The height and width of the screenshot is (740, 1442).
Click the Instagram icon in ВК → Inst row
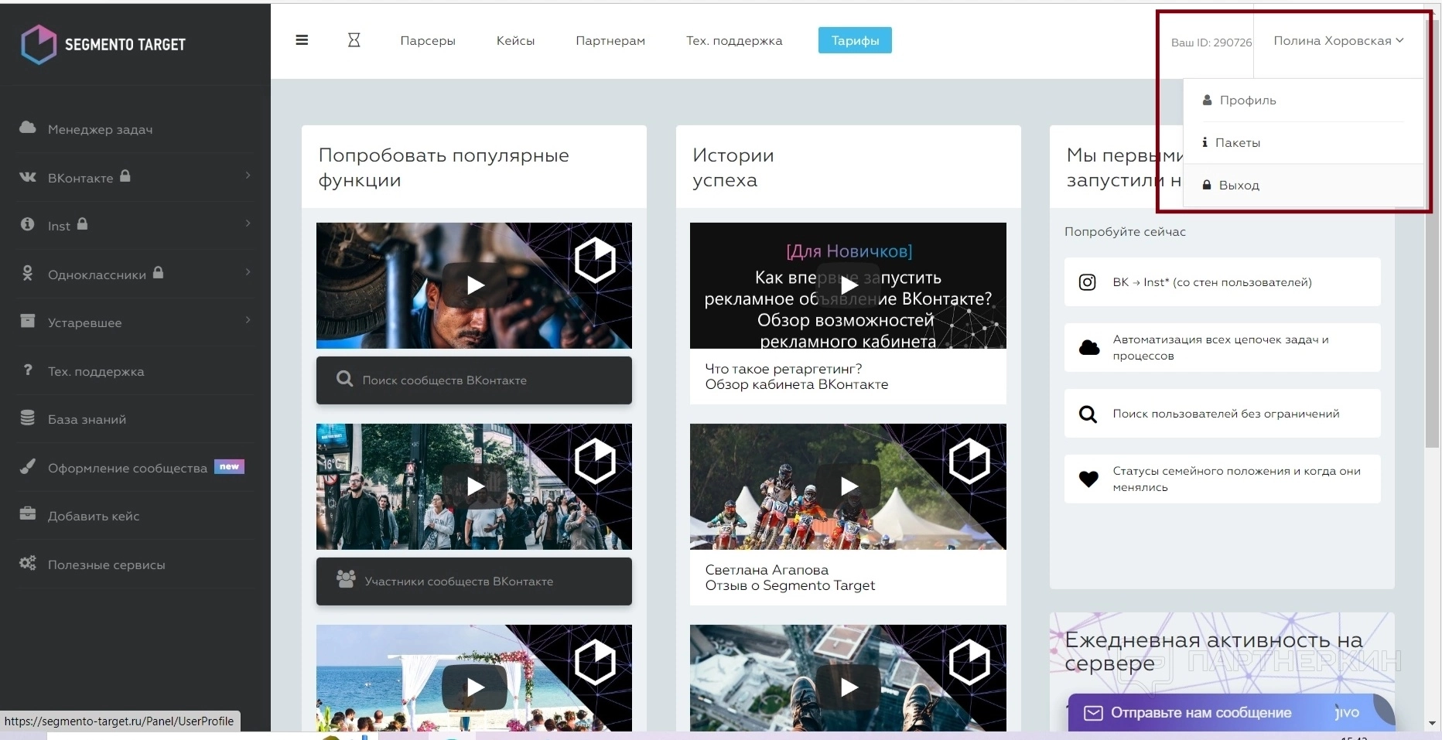pos(1088,282)
